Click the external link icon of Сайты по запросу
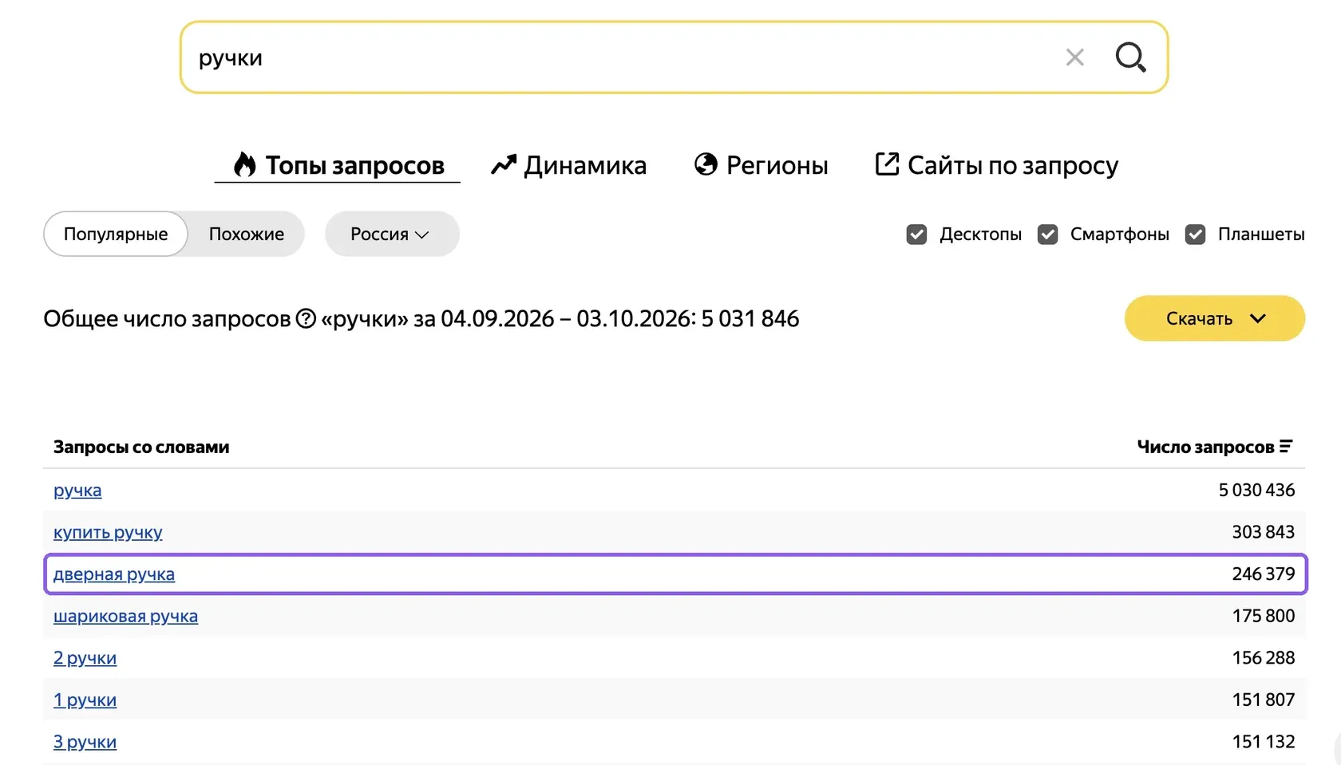Screen dimensions: 1341x765 coord(888,164)
